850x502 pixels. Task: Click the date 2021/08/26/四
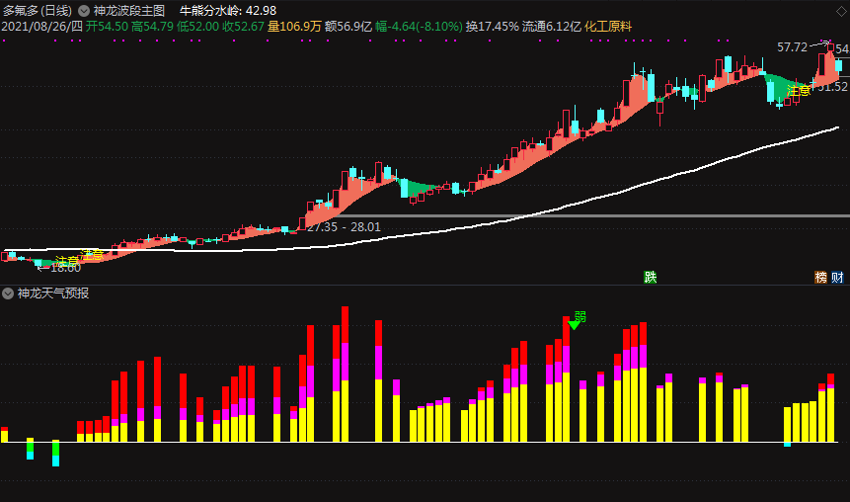[x=42, y=27]
